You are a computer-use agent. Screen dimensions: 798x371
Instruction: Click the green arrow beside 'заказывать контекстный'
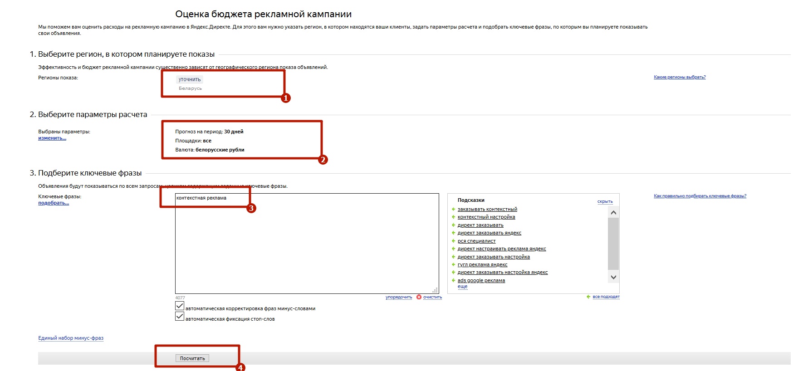click(x=453, y=209)
